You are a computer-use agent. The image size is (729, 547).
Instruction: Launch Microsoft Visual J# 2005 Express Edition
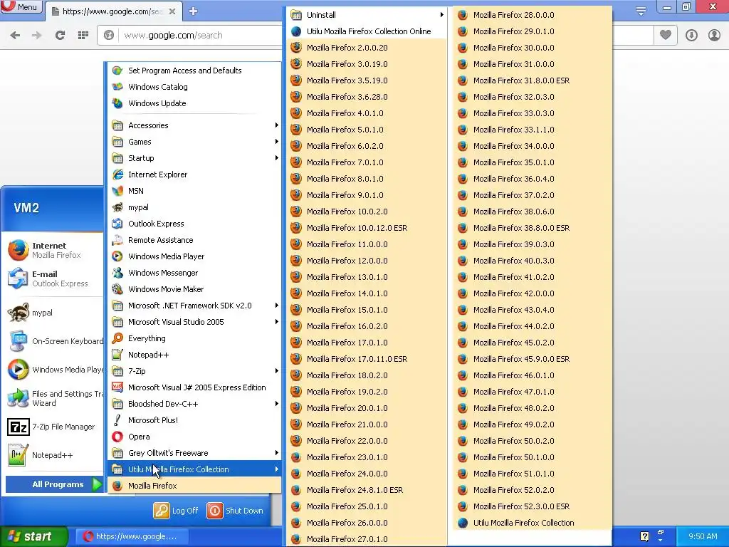(x=194, y=387)
